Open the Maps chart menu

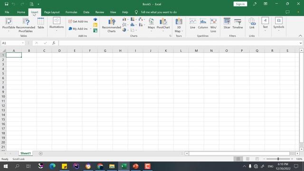pyautogui.click(x=151, y=24)
